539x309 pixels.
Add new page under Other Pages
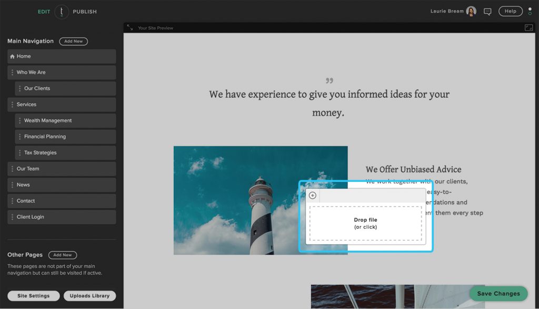point(63,255)
